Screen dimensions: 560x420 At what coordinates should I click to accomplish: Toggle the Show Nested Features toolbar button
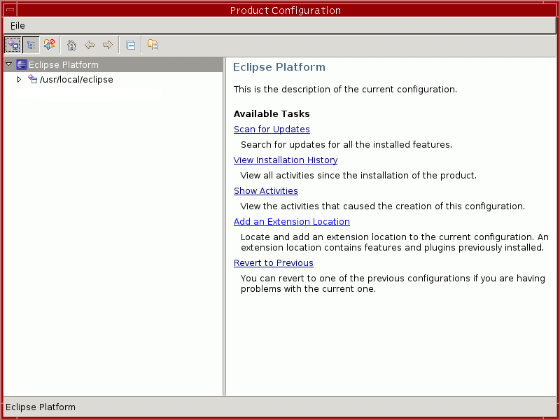tap(31, 45)
